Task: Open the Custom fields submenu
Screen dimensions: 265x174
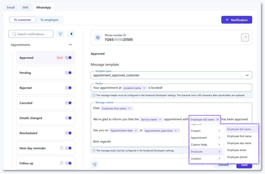Action: coord(205,145)
